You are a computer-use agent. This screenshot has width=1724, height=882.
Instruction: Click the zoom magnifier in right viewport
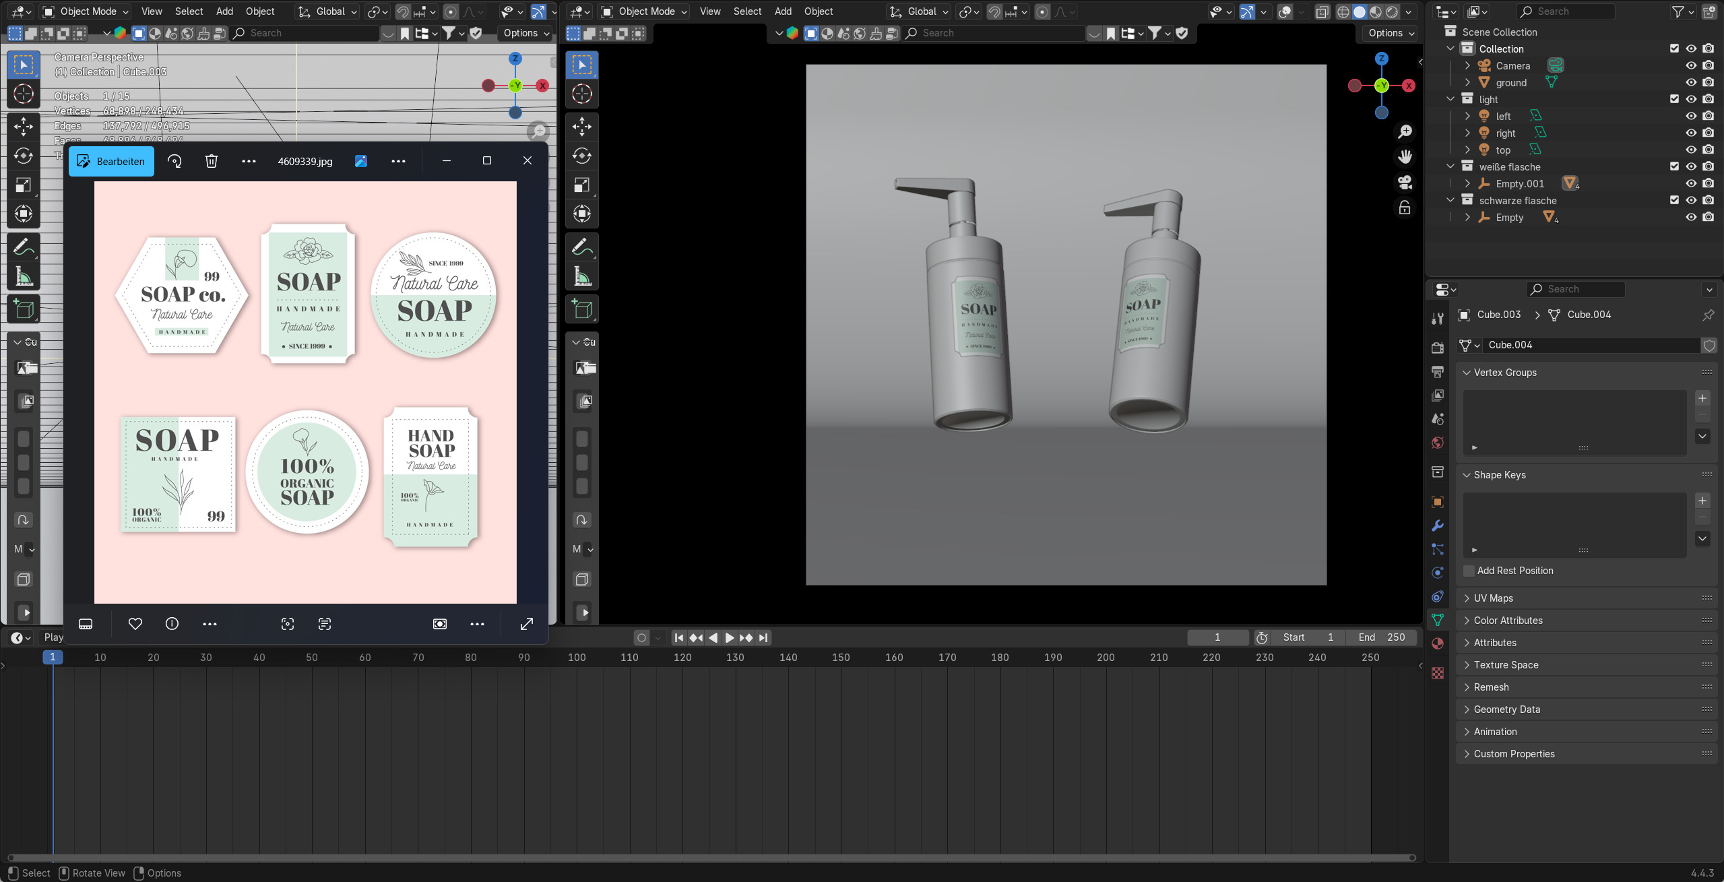(1405, 131)
